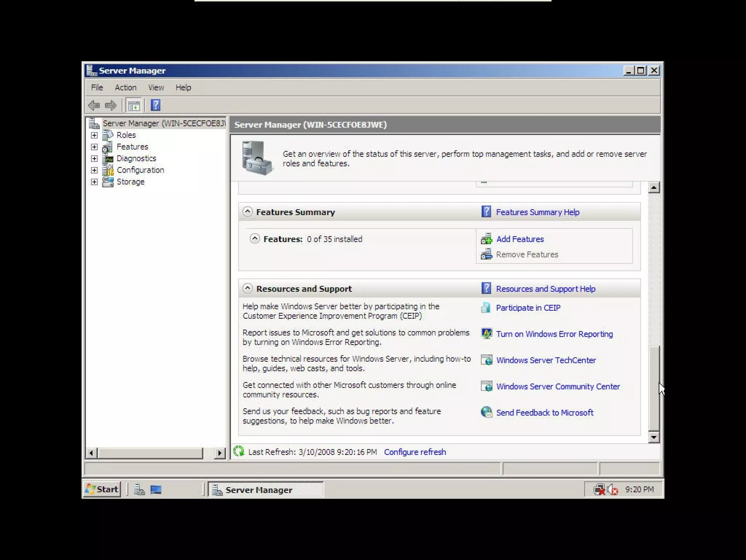The width and height of the screenshot is (746, 560).
Task: Expand the Diagnostics tree node
Action: [94, 159]
